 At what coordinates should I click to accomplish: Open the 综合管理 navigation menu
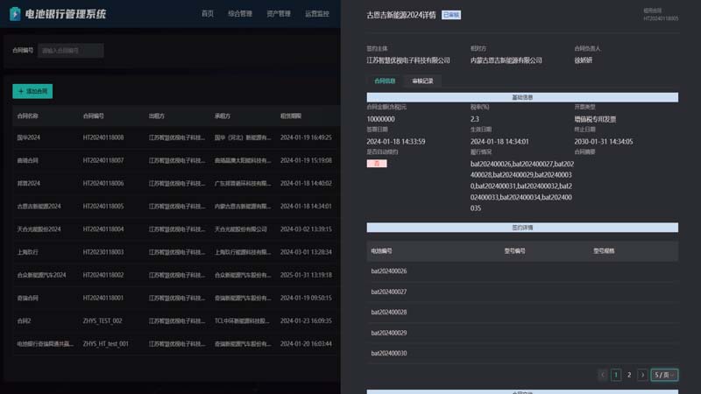pos(239,14)
